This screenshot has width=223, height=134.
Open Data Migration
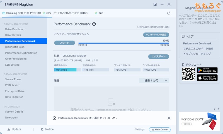14,97
